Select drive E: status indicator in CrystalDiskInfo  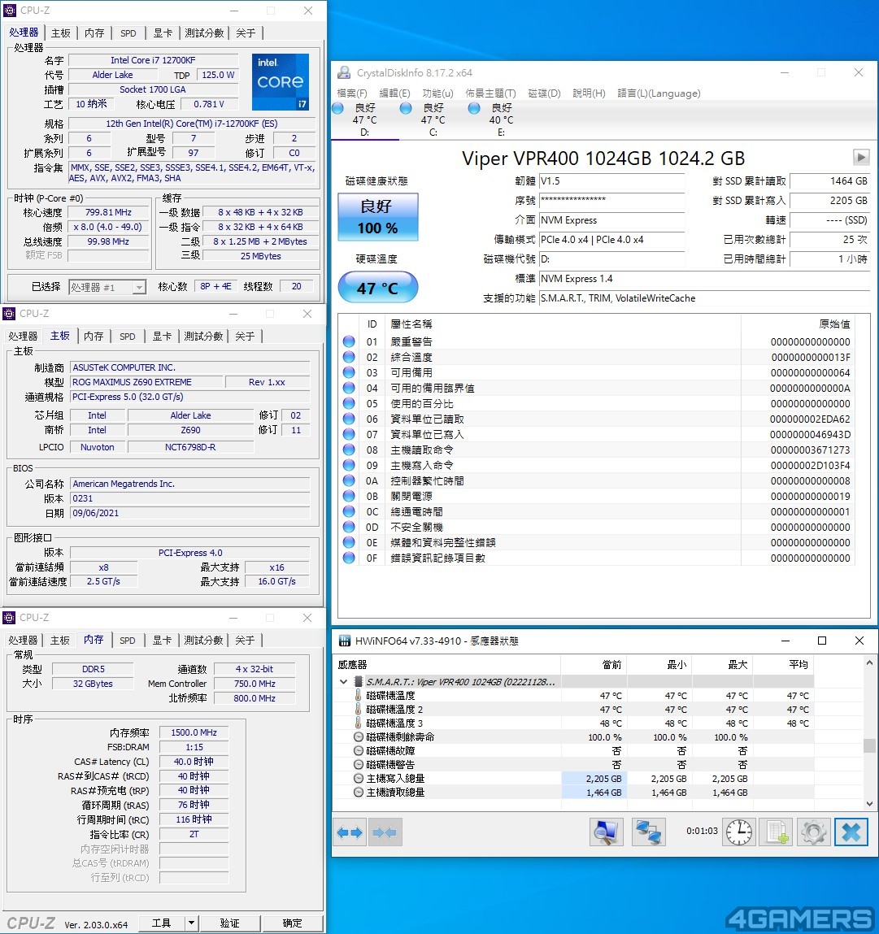pyautogui.click(x=474, y=108)
